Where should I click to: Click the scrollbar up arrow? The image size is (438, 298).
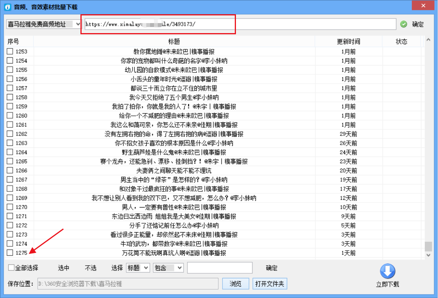pyautogui.click(x=428, y=40)
